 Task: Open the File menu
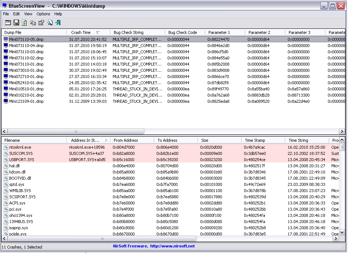click(6, 14)
